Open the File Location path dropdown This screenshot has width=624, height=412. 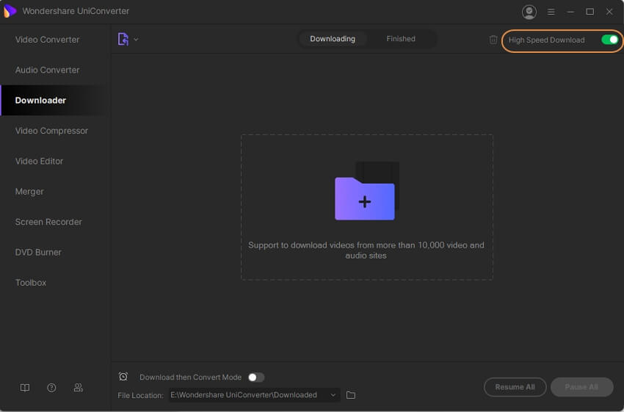click(x=333, y=395)
